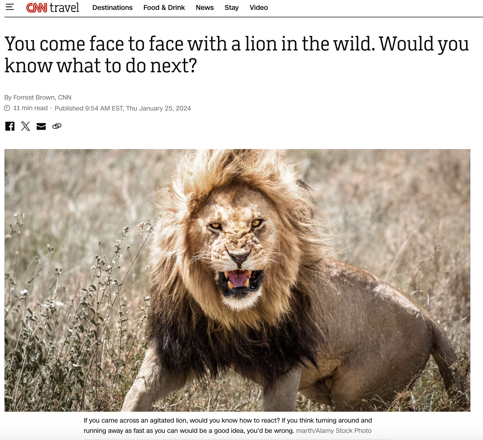Viewport: 483px width, 440px height.
Task: Click the snarling lion photo
Action: coord(237,280)
